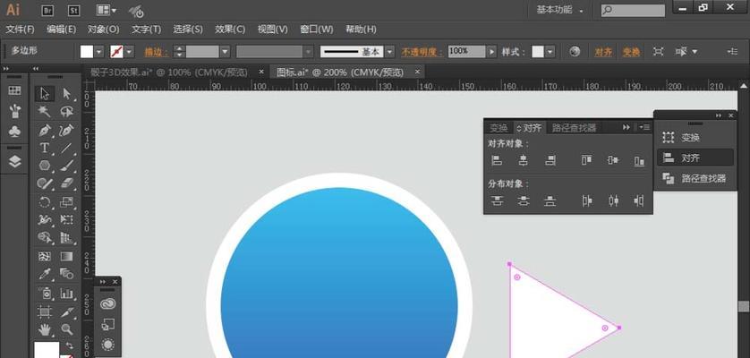Open the Align panel flyout menu

[644, 127]
